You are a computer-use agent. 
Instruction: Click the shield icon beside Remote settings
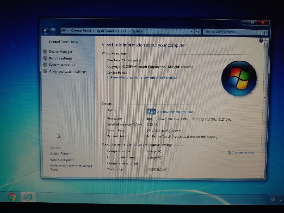(45, 58)
